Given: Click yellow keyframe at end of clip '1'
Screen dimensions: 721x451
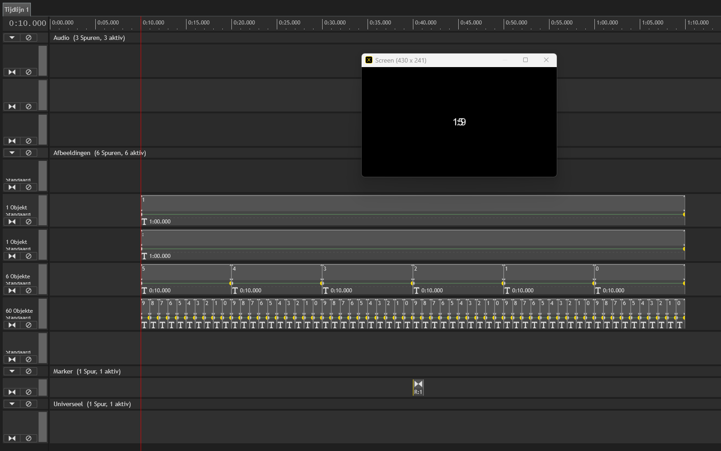Looking at the screenshot, I should (x=684, y=214).
